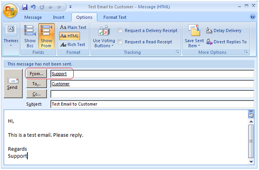Minimize the message window

(240, 6)
